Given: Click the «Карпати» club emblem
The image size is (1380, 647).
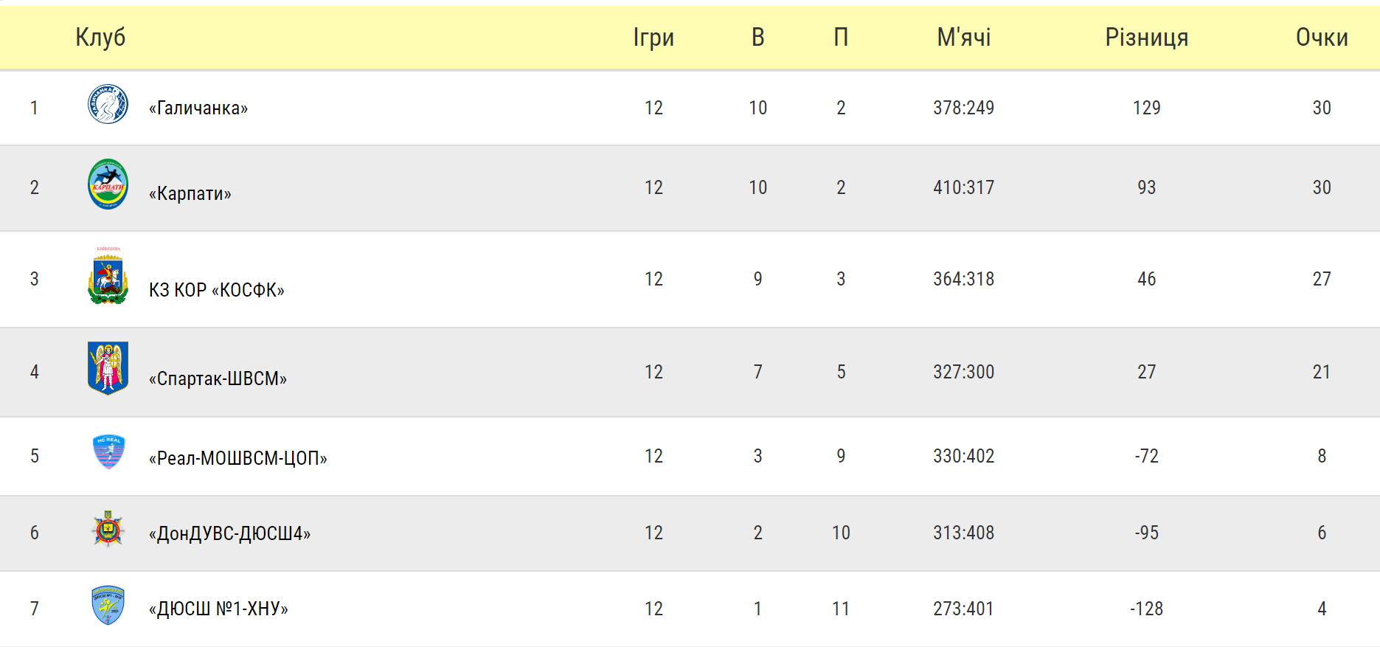Looking at the screenshot, I should [x=108, y=184].
